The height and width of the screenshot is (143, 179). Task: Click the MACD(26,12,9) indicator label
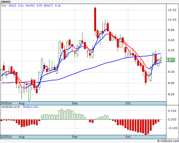click(x=11, y=107)
